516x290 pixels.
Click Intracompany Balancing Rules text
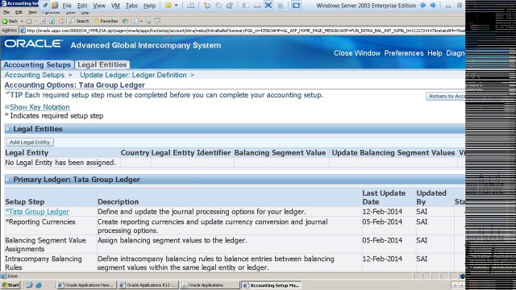[44, 263]
